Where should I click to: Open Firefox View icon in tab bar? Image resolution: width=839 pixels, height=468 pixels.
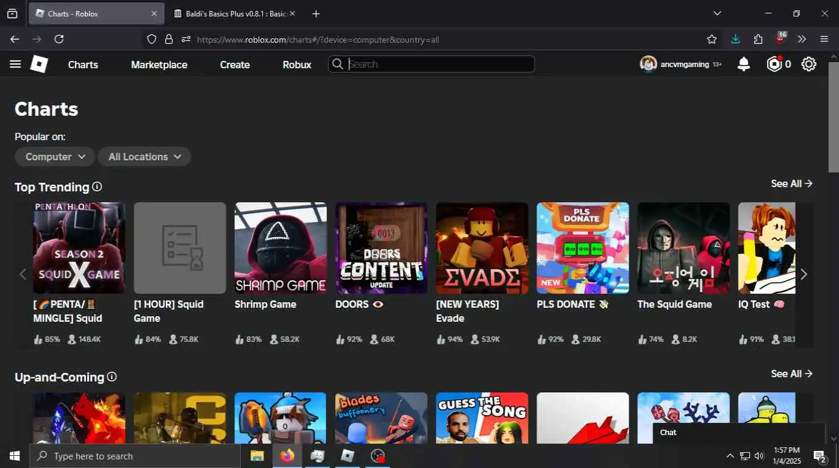click(x=12, y=13)
